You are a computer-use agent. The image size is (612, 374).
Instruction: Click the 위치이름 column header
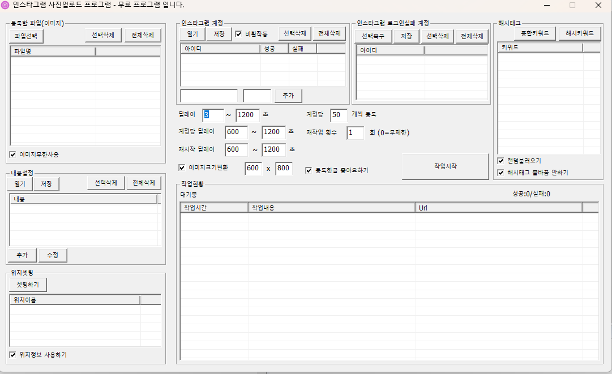coord(75,300)
